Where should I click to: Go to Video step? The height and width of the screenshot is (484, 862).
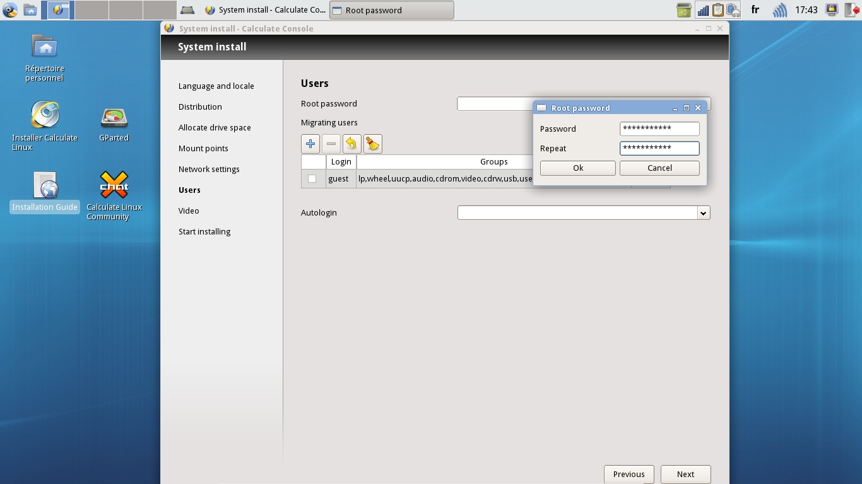(189, 210)
